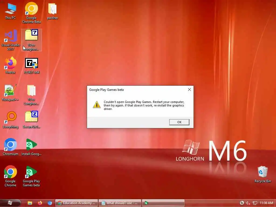Open the Start menu orb
Screen dimensions: 276x207
10,203
